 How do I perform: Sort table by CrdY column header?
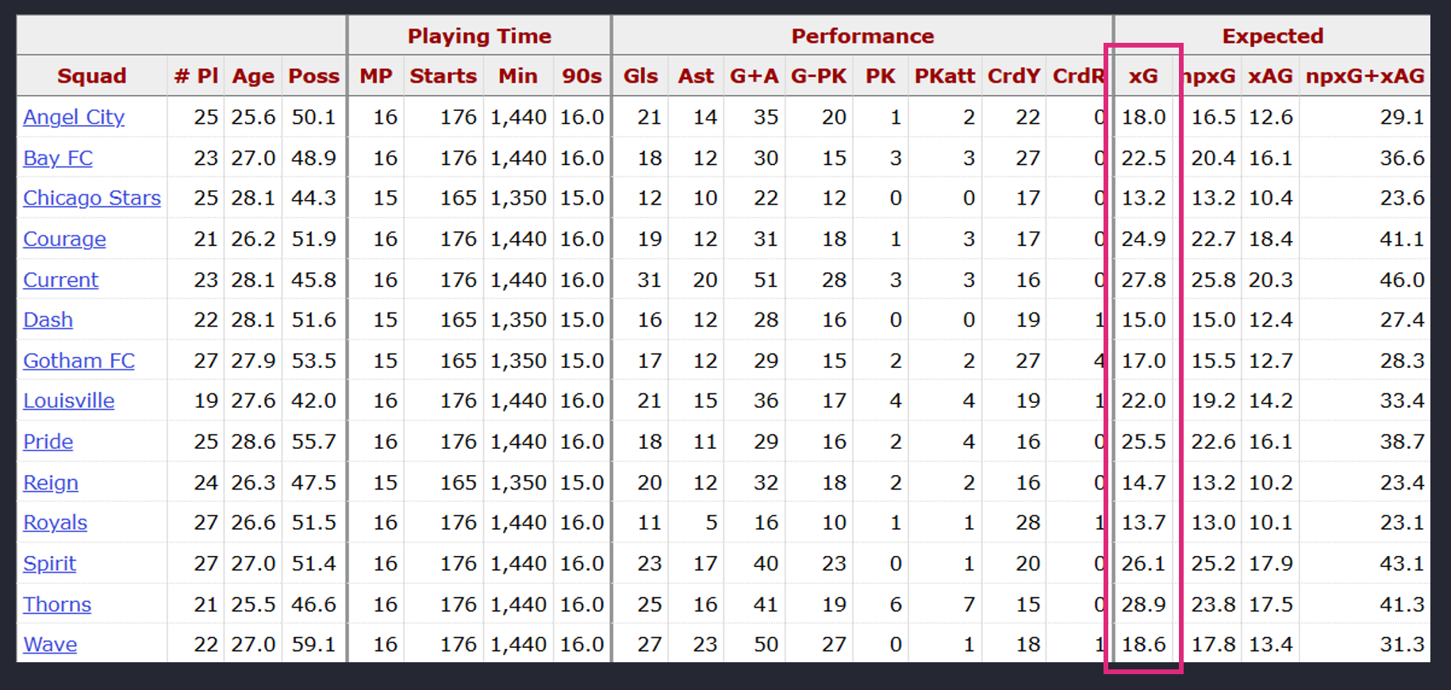point(1013,76)
